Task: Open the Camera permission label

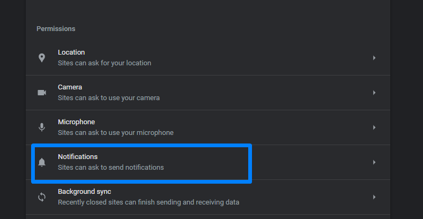Action: pyautogui.click(x=70, y=87)
